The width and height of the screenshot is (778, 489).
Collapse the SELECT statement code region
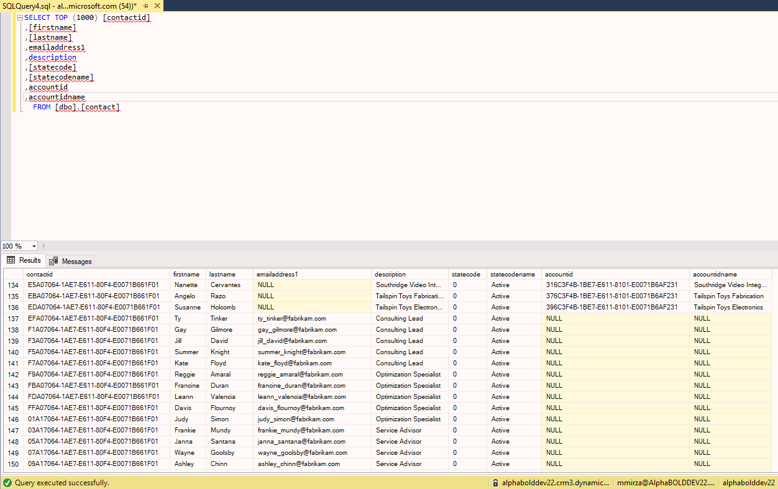(20, 17)
